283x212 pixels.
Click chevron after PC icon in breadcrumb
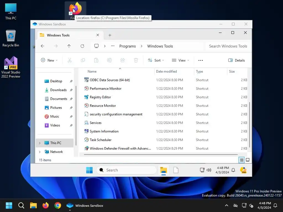(105, 46)
